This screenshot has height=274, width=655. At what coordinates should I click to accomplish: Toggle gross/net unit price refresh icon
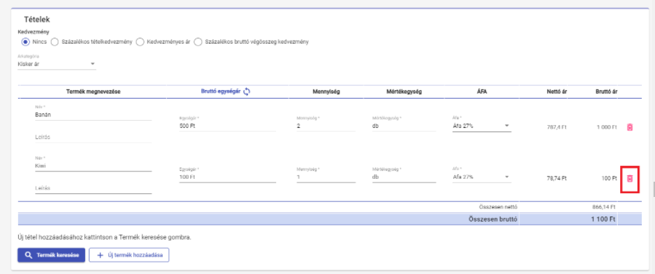(246, 92)
